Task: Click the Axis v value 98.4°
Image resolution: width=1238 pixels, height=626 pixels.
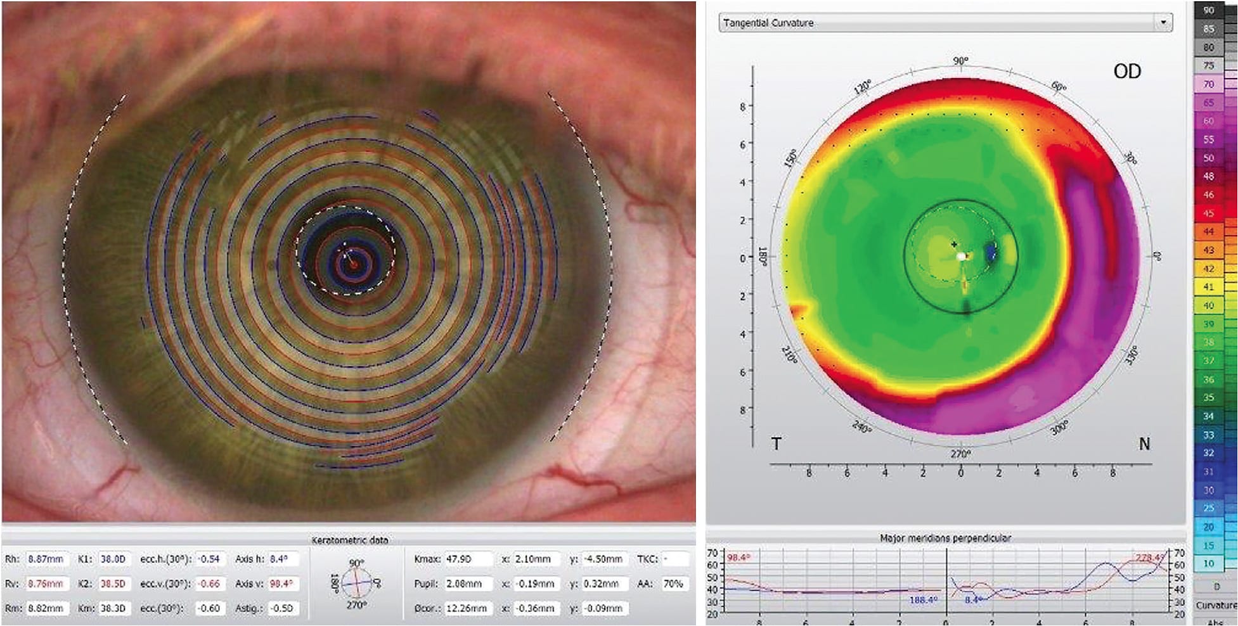Action: click(283, 584)
